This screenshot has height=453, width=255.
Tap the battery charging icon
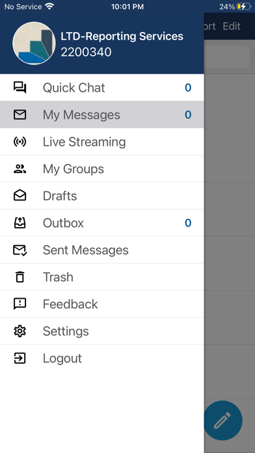click(x=244, y=7)
